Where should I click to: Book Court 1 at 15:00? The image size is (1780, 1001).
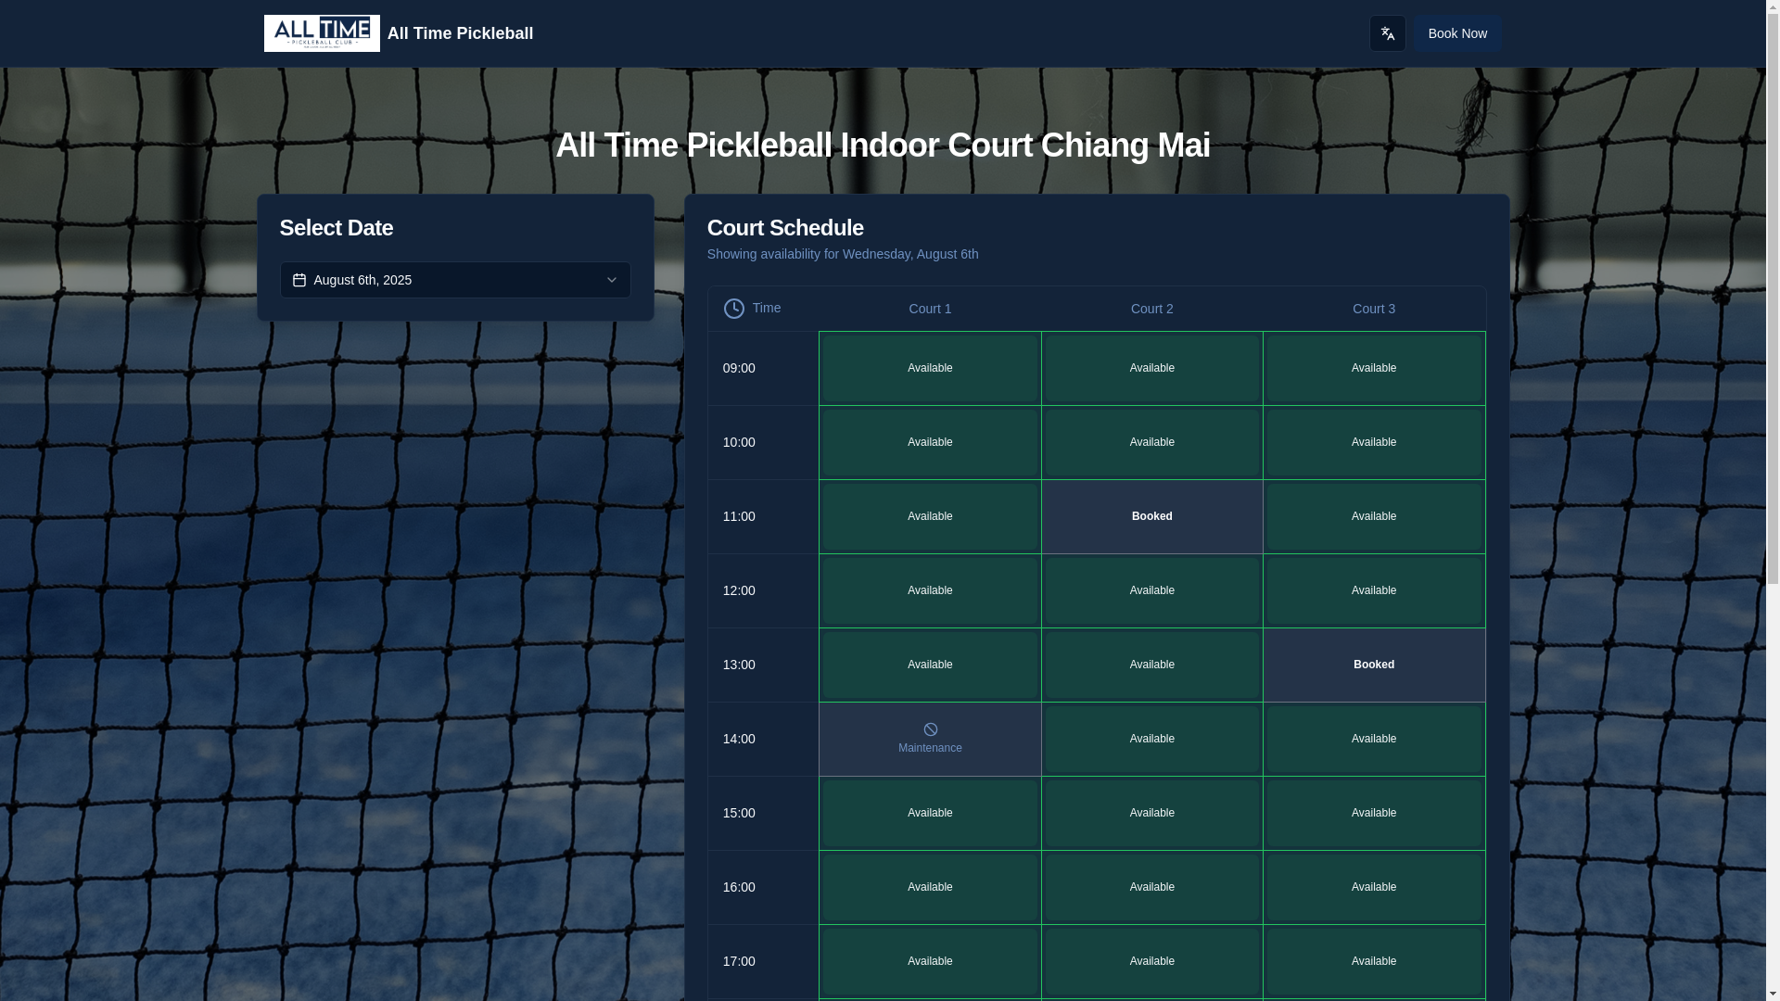pyautogui.click(x=930, y=813)
